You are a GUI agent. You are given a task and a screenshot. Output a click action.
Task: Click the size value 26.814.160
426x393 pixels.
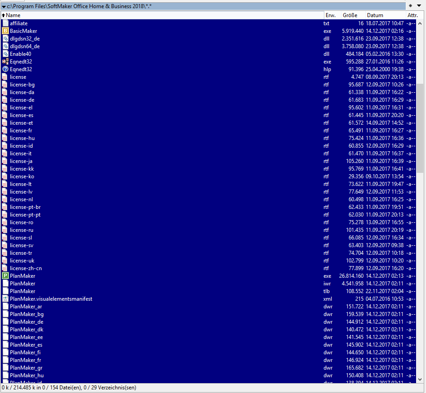[351, 276]
